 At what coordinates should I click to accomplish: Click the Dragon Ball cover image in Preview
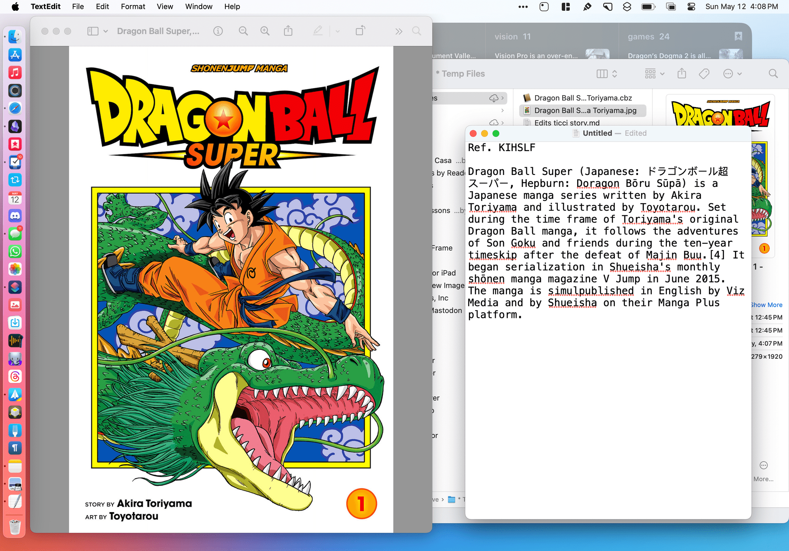pos(231,289)
